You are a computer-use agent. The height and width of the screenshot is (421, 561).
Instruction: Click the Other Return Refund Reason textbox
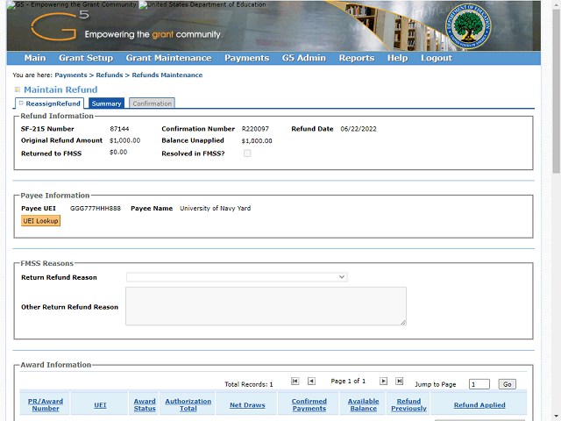[x=266, y=306]
